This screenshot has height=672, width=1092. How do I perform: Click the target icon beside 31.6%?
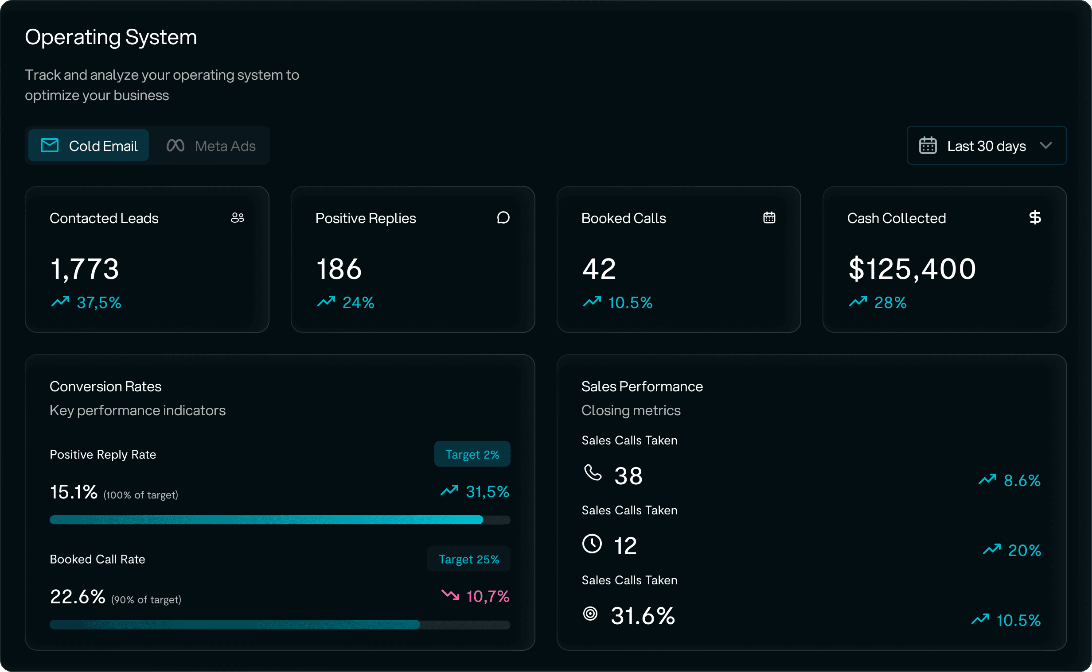(590, 614)
